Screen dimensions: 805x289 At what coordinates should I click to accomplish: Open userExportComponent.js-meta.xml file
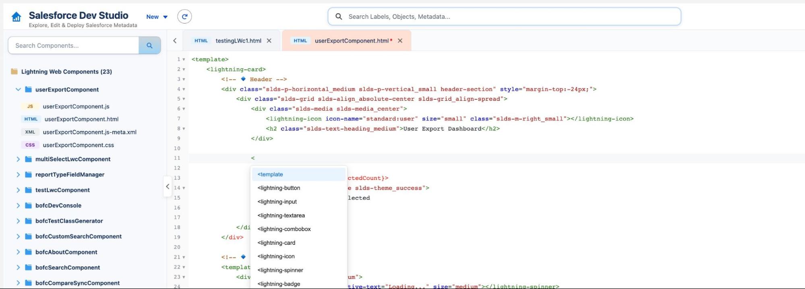point(89,132)
